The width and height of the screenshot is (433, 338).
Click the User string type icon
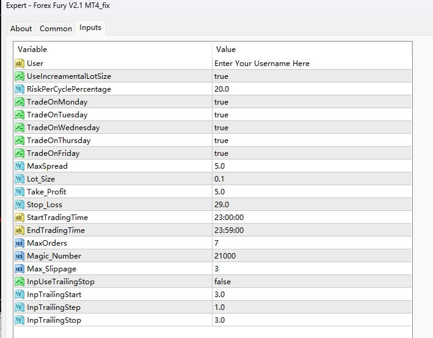point(20,64)
